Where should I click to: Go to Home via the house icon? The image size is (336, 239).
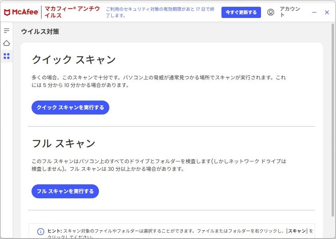point(6,43)
